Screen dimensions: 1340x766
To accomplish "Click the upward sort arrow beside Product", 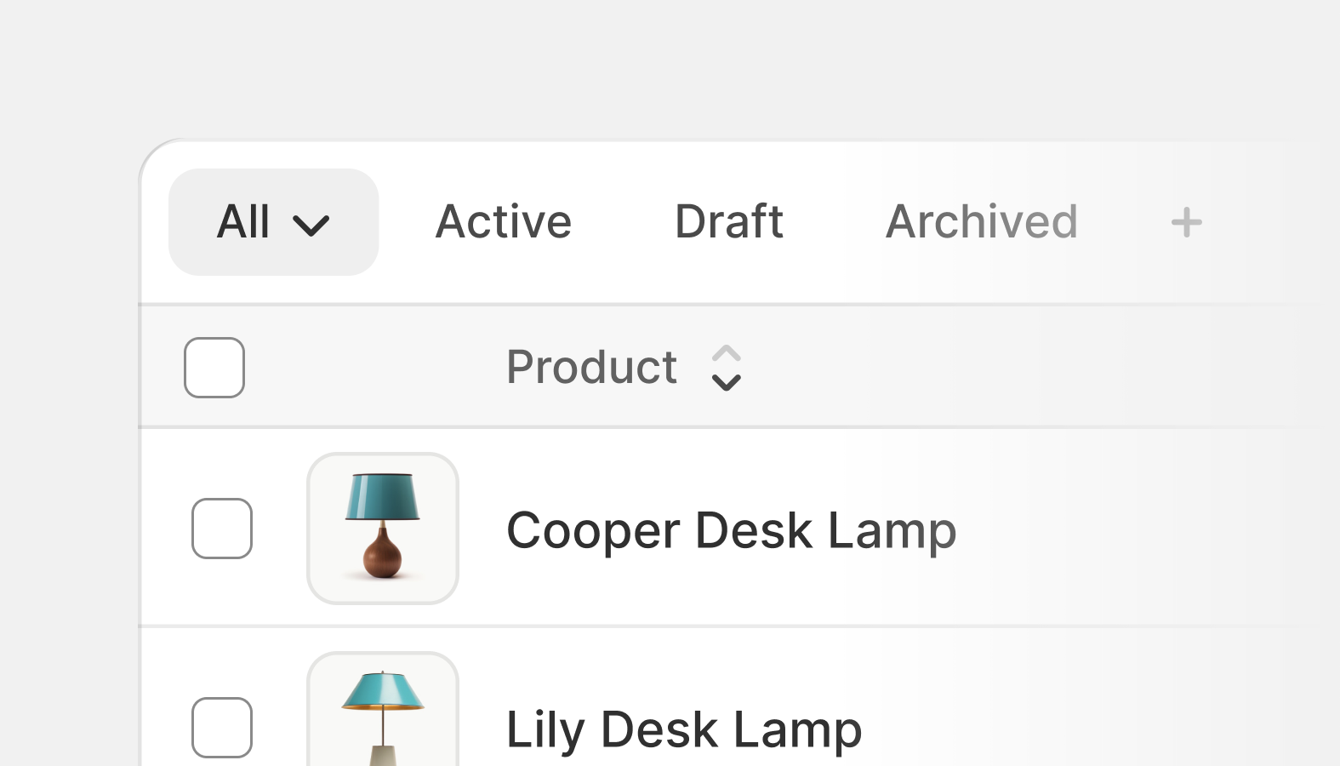I will (x=726, y=353).
